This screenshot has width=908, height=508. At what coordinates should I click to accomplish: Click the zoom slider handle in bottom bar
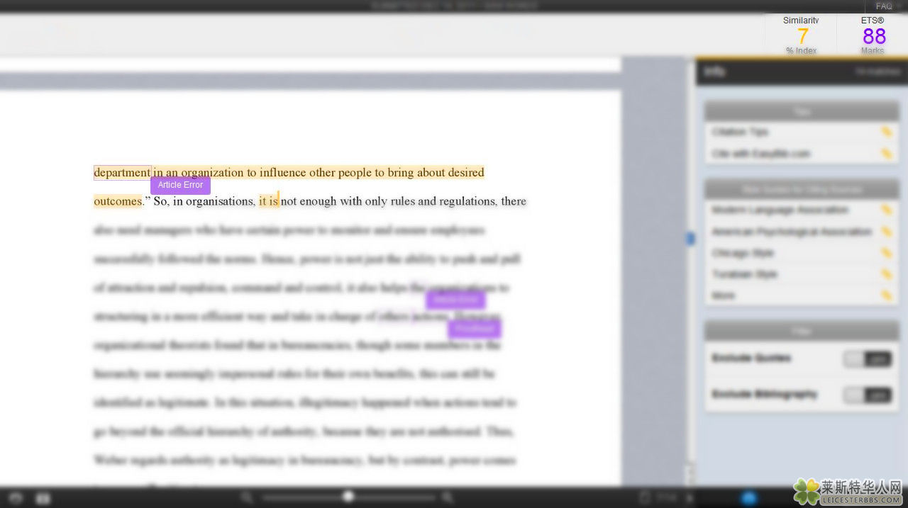(348, 497)
